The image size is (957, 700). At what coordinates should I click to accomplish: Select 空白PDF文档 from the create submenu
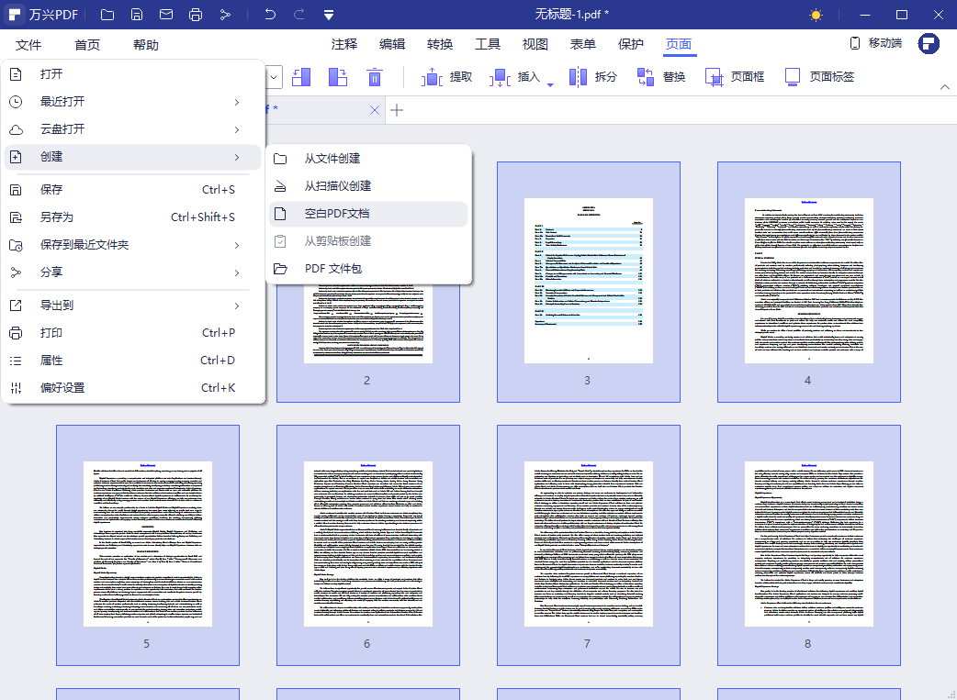coord(337,214)
